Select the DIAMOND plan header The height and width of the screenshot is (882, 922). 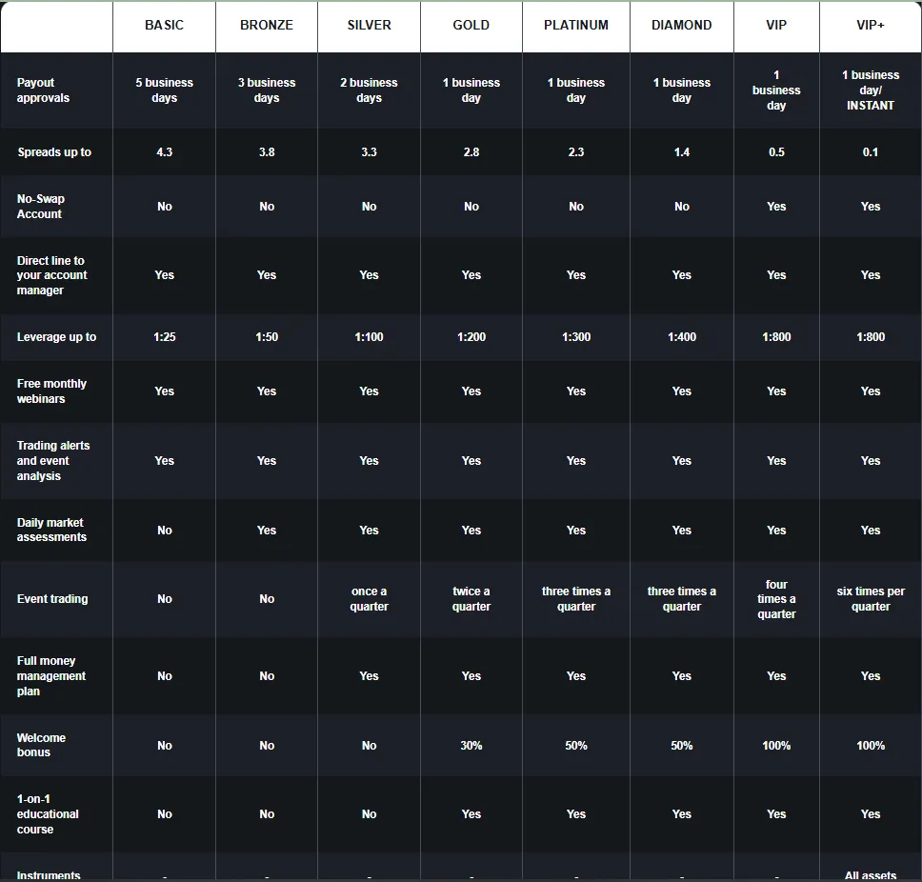click(x=682, y=25)
